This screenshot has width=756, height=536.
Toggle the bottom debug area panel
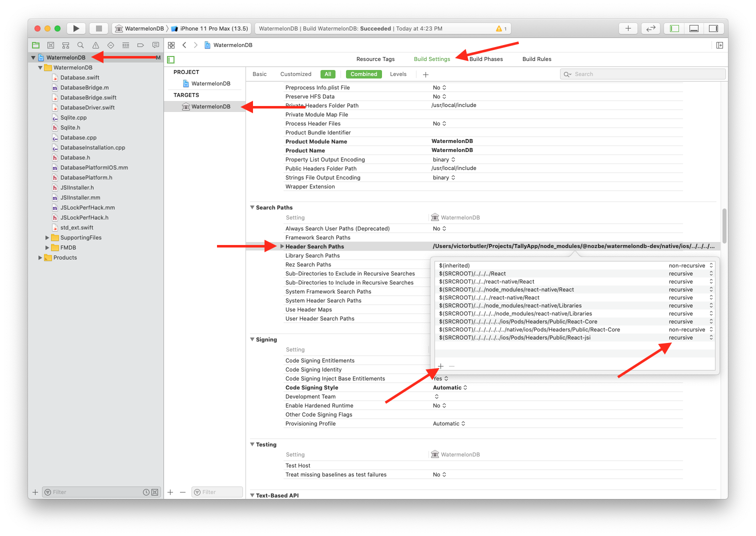pos(694,28)
